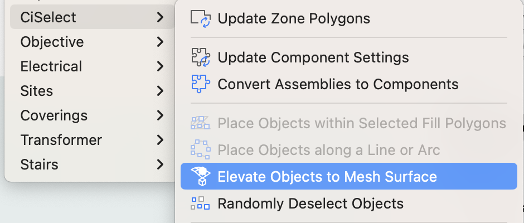The width and height of the screenshot is (524, 223).
Task: Expand the Sites submenu arrow
Action: (x=161, y=91)
